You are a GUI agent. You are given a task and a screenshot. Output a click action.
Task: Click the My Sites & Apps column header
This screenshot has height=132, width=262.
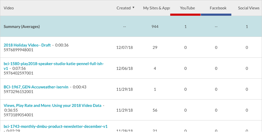coord(156,8)
